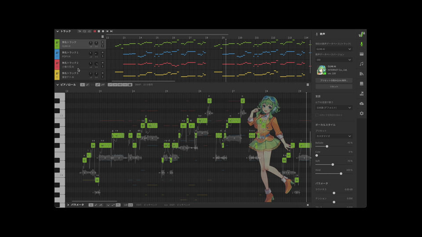Open the track list hamburger menu

(x=102, y=37)
